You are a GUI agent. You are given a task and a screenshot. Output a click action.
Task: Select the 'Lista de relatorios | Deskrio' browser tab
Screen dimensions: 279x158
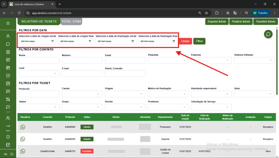(32, 4)
